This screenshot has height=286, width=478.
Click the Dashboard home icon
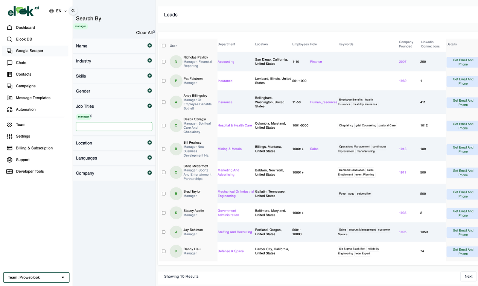pyautogui.click(x=9, y=27)
